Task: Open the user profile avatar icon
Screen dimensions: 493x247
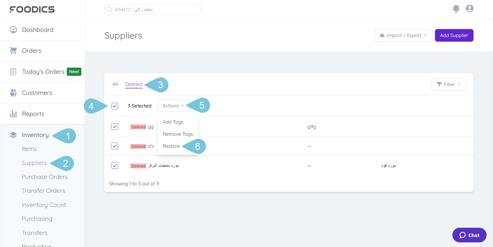Action: (469, 9)
